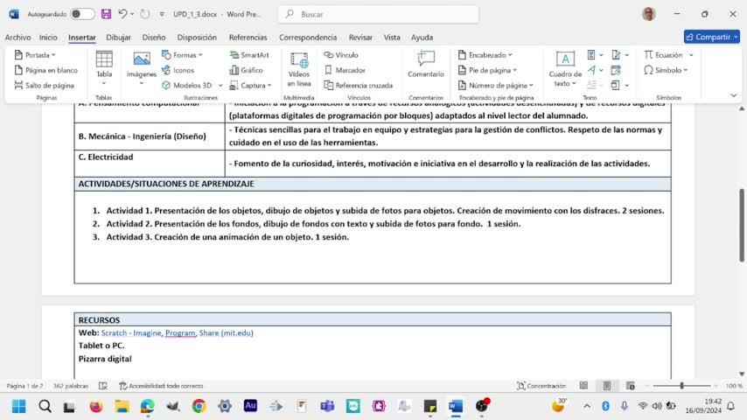Save the document using the disk icon
Screen dimensions: 747x420
click(x=106, y=14)
